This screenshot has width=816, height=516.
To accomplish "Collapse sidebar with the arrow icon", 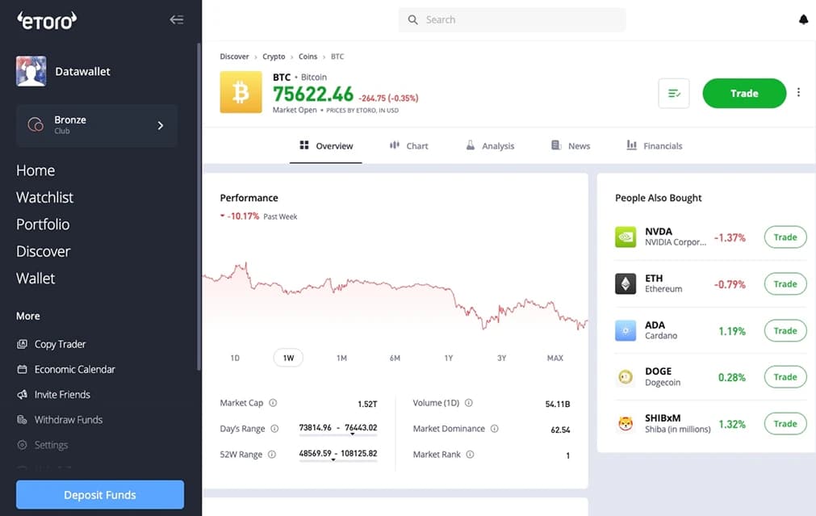I will point(177,20).
